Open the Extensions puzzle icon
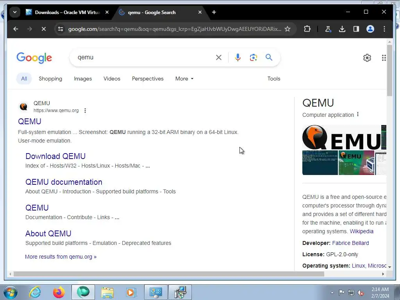Image resolution: width=400 pixels, height=300 pixels. [x=307, y=29]
